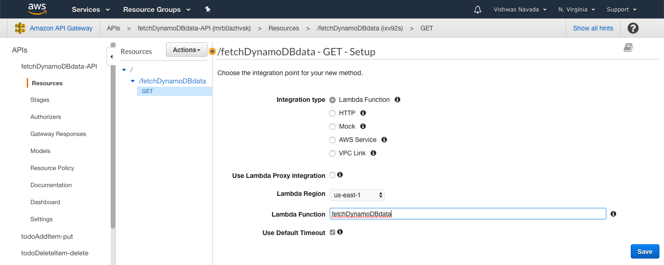Viewport: 664px width, 265px height.
Task: Click the APIs heading in sidebar
Action: click(20, 50)
